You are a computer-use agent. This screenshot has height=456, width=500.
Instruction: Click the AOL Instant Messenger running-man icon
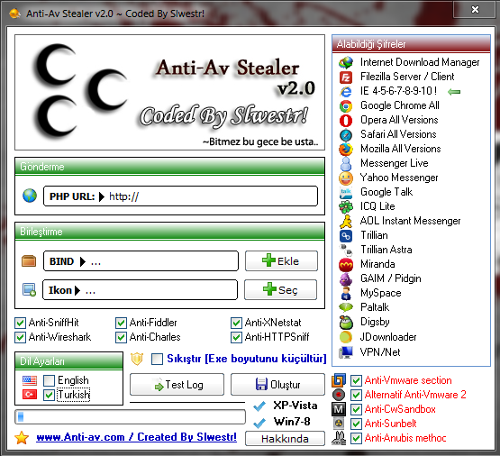346,222
